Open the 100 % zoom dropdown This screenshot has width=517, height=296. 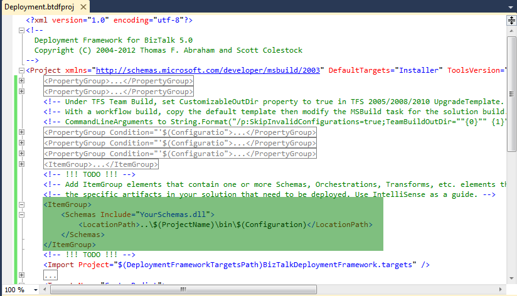[x=35, y=290]
